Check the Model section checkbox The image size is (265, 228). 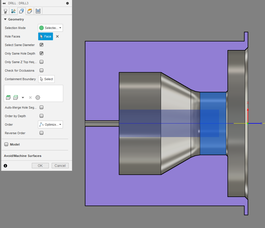[6, 144]
